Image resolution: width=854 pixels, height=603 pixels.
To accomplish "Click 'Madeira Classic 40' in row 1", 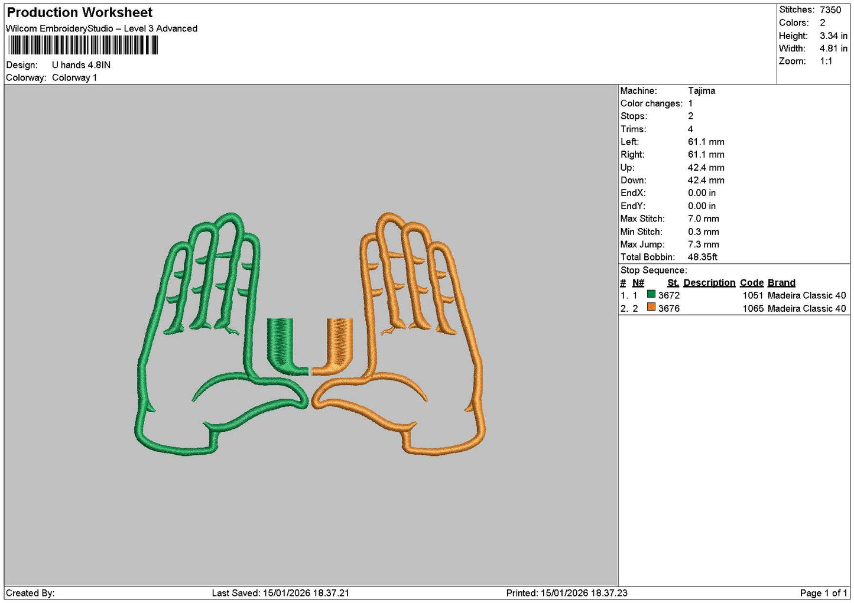I will click(807, 295).
